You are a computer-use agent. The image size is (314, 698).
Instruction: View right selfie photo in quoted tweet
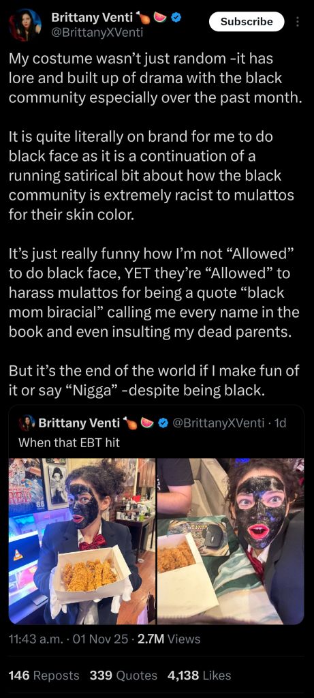(x=231, y=541)
